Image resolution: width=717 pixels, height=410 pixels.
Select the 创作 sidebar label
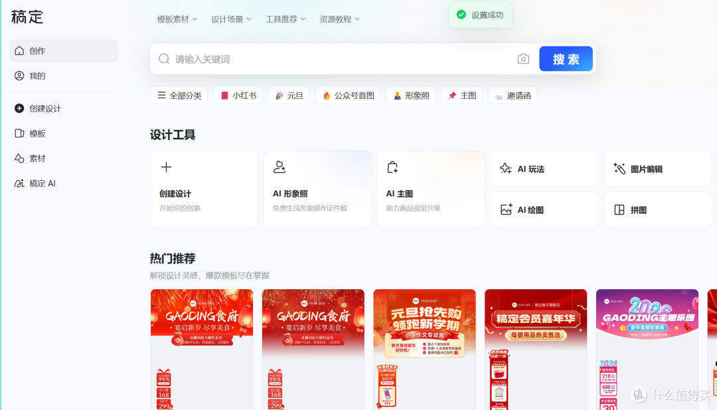tap(37, 50)
